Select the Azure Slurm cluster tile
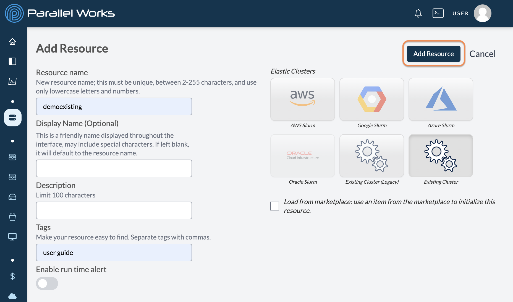 coord(441,99)
